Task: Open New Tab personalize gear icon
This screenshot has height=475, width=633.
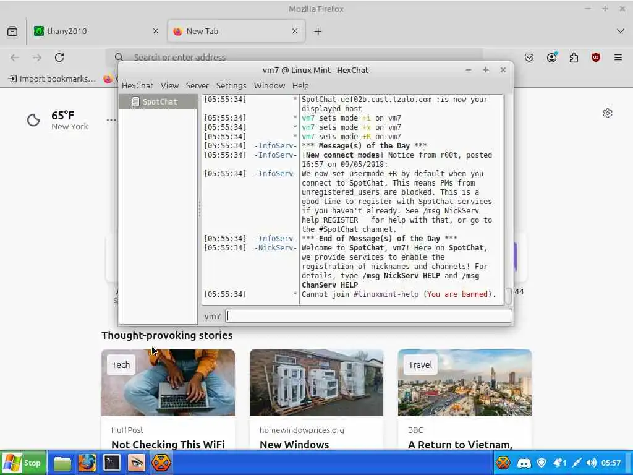Action: click(x=608, y=113)
